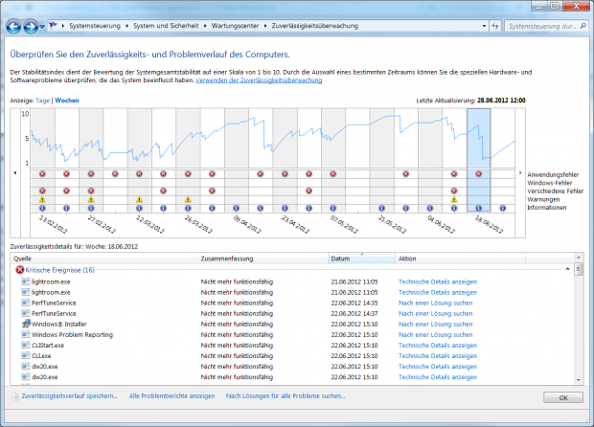Click the forward navigation arrow
The height and width of the screenshot is (427, 594).
[33, 26]
